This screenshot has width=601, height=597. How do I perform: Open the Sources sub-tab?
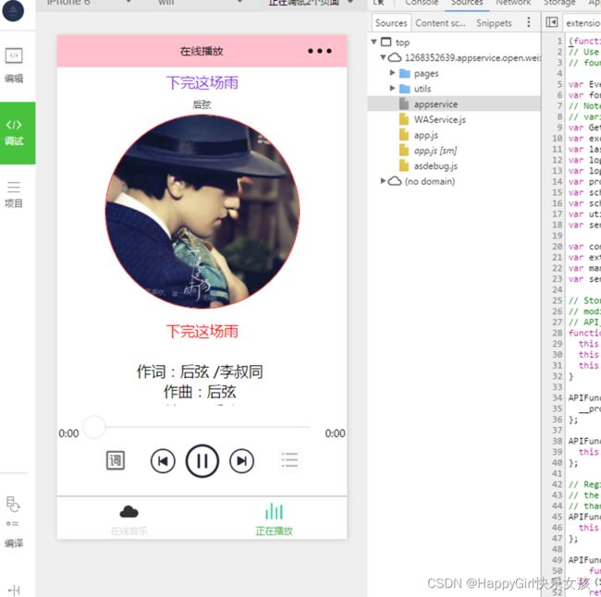pyautogui.click(x=391, y=23)
